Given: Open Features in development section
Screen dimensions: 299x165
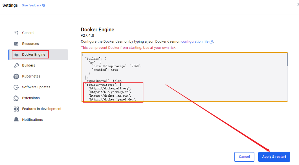Looking at the screenshot, I should click(38, 109).
